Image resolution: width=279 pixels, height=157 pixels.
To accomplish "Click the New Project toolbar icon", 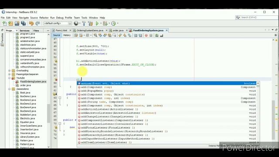I will (11, 23).
